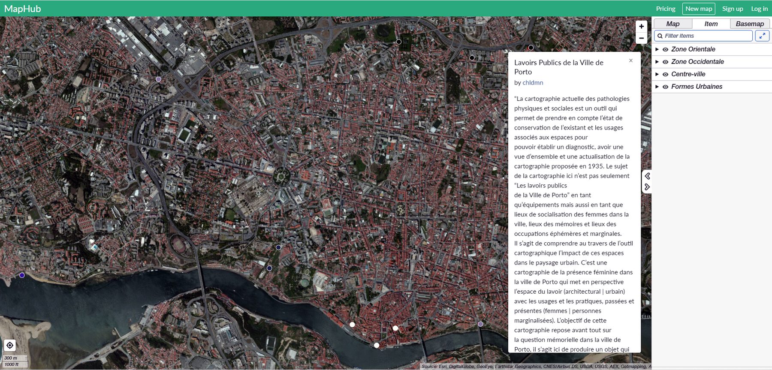This screenshot has width=772, height=370.
Task: Click the search magnifier in filter box
Action: [x=660, y=36]
